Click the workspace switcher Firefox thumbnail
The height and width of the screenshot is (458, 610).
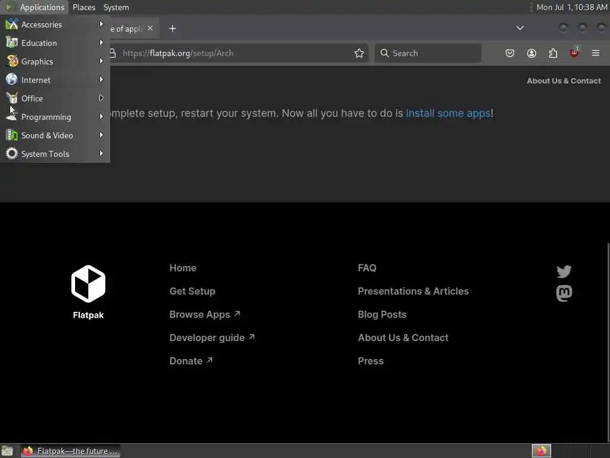(x=541, y=451)
